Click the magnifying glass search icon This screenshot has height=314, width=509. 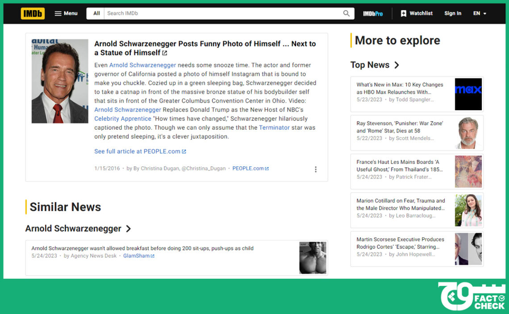pos(346,13)
